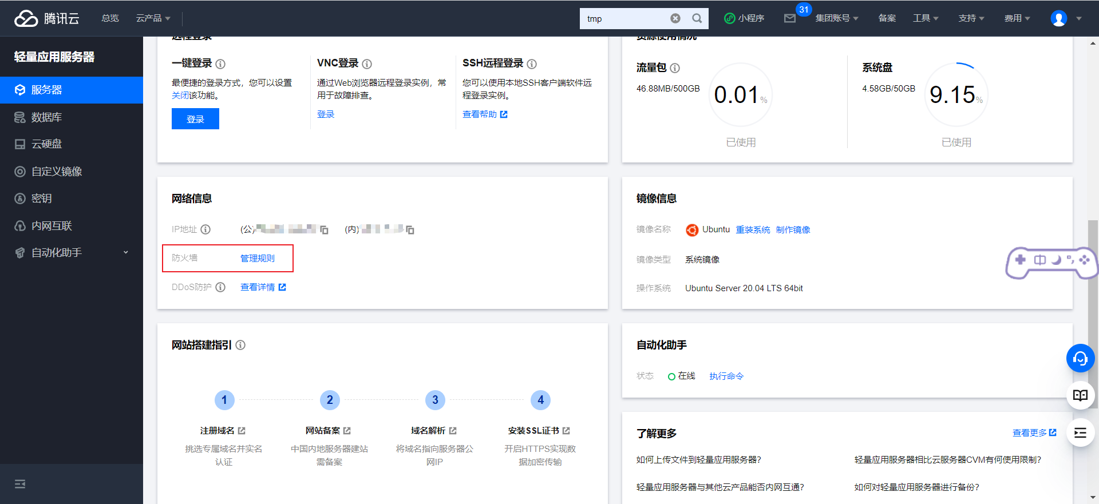Select 云硬盘 in the sidebar

coord(72,144)
